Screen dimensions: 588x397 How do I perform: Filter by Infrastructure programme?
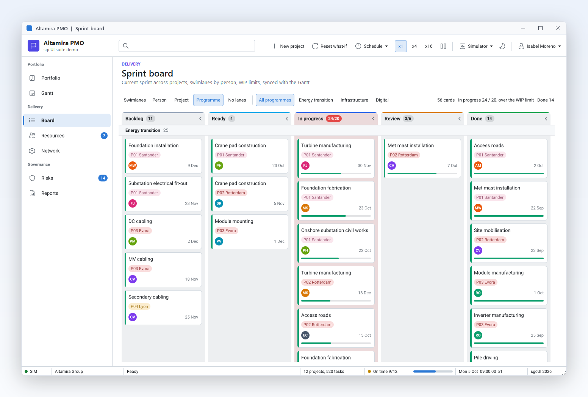354,100
